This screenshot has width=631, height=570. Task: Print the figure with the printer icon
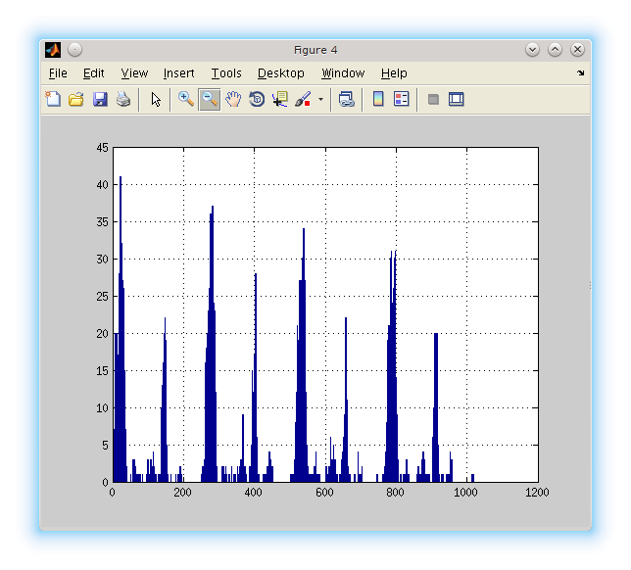[x=123, y=99]
